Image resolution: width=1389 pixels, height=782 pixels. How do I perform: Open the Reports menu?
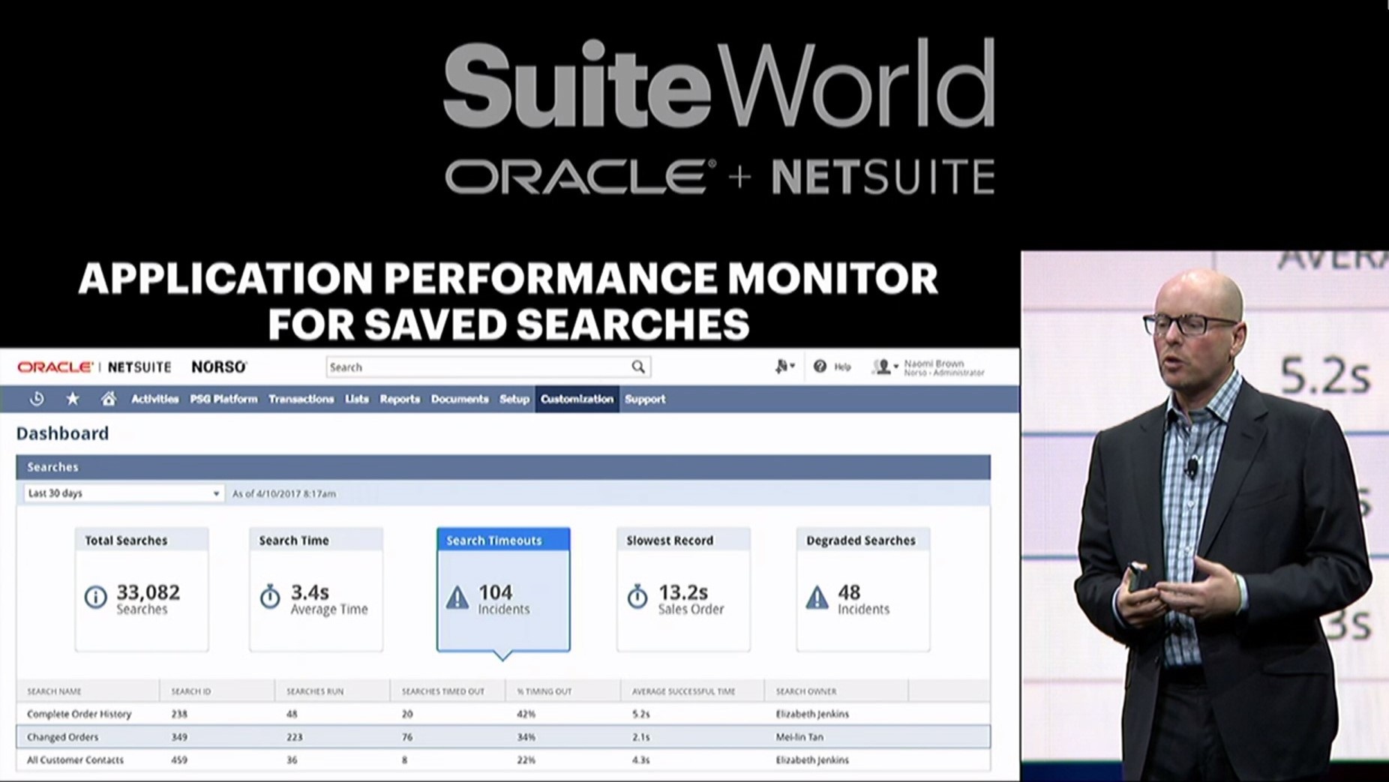click(x=400, y=399)
